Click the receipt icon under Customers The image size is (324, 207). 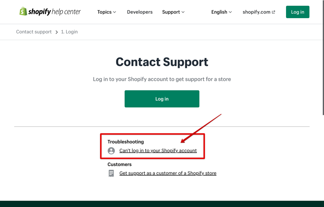click(x=111, y=173)
